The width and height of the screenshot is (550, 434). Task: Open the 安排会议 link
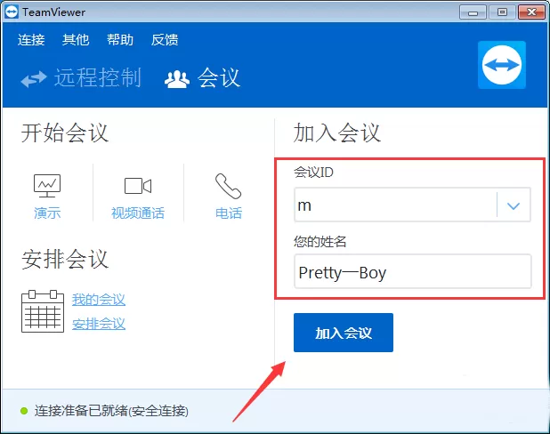pos(99,324)
